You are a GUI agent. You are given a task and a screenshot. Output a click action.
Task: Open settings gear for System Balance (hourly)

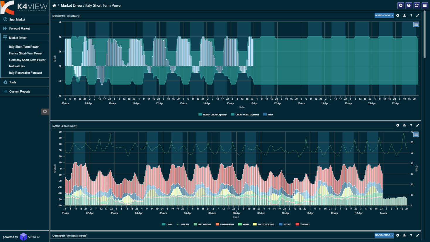(x=398, y=125)
